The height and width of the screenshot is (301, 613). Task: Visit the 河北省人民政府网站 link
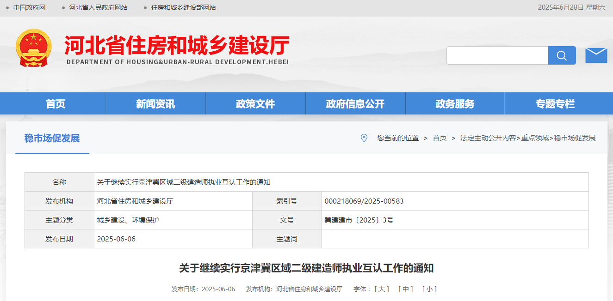point(98,7)
